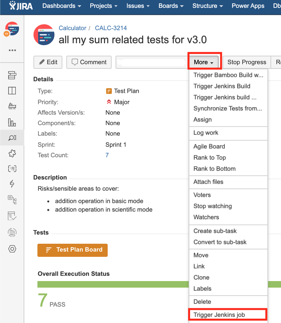Click the sidebar three-dots more icon

click(x=12, y=50)
